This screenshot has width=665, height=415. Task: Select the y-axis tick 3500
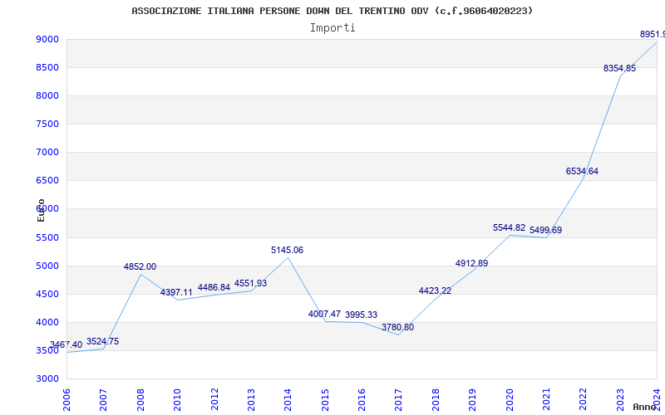point(47,350)
